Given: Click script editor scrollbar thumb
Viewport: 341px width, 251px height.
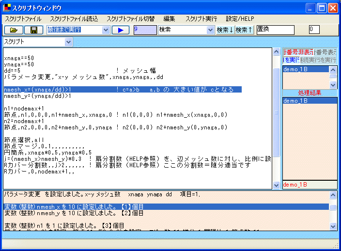Looking at the screenshot, I should pos(276,112).
